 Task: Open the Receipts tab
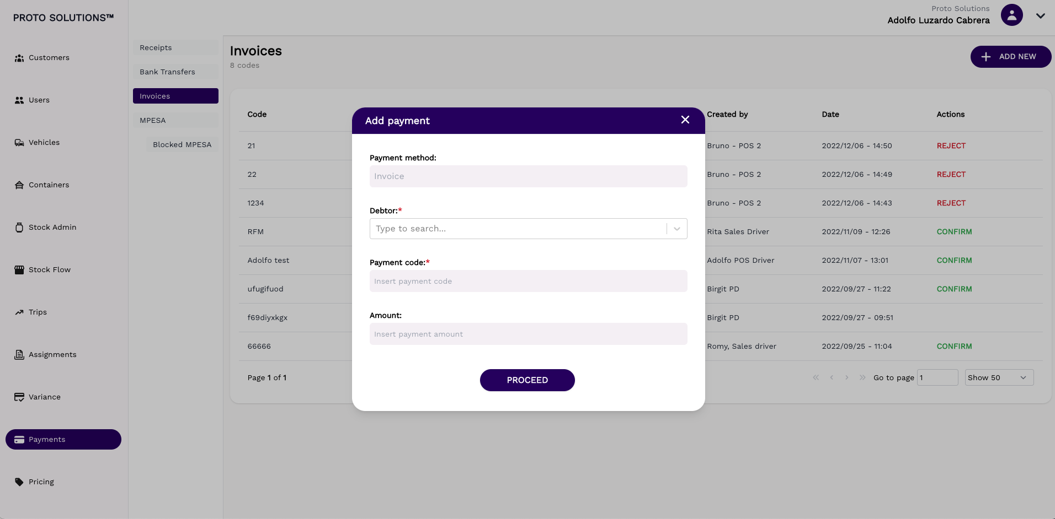pos(175,48)
